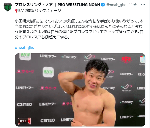Click the pink ザ・リーグ logo at left

[x=25, y=71]
